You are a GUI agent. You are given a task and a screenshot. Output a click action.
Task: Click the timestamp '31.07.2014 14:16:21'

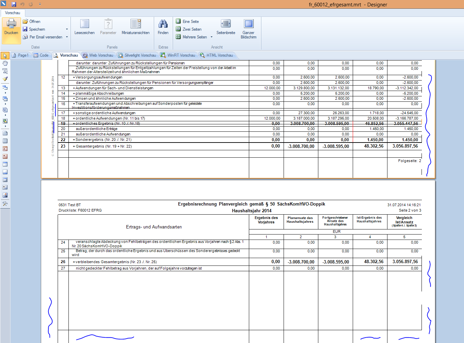(404, 205)
